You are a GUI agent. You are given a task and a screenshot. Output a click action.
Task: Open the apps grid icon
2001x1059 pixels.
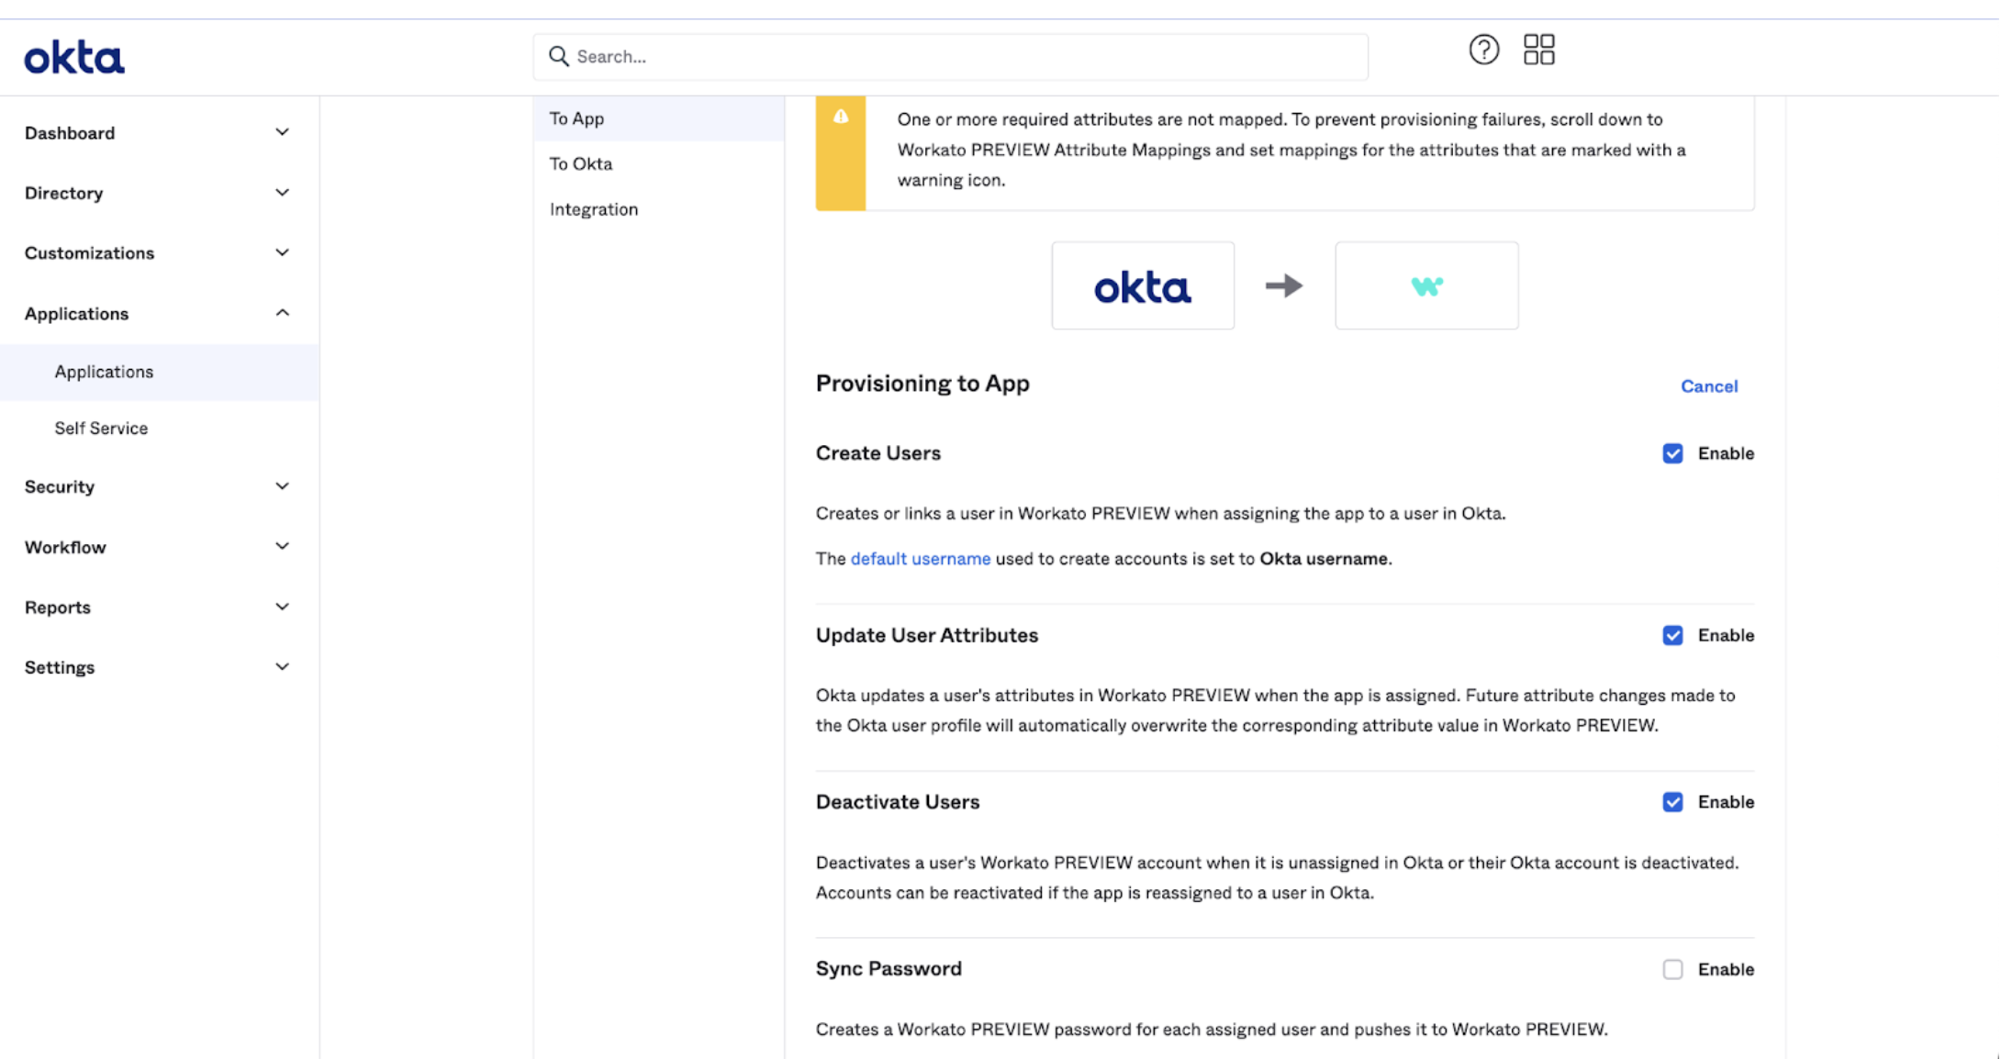coord(1538,50)
